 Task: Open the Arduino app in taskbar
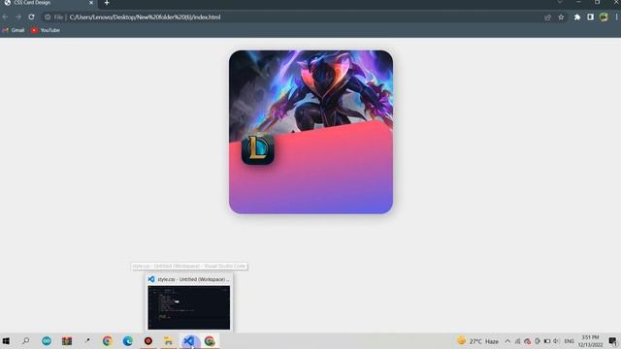(x=47, y=340)
